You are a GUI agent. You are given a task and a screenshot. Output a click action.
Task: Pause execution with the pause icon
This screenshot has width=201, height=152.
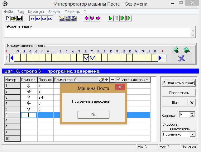coord(117,18)
